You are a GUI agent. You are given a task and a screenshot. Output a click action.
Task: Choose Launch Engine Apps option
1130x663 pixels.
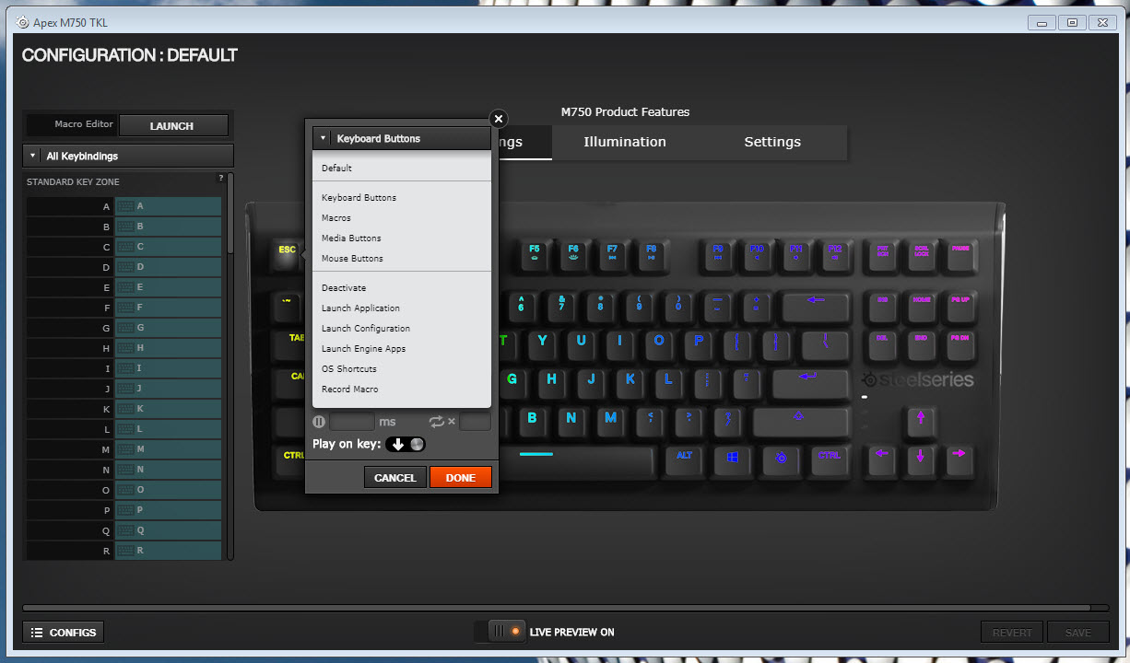(363, 349)
